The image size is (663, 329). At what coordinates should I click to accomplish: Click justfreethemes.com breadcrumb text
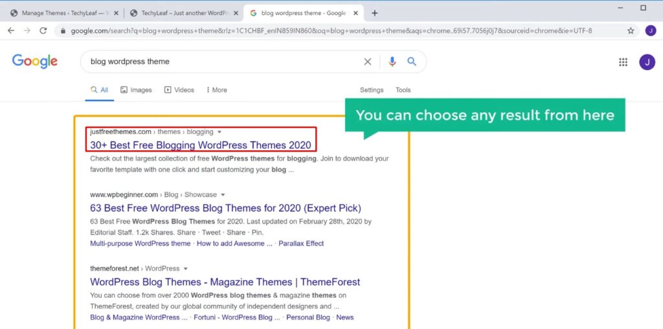120,132
